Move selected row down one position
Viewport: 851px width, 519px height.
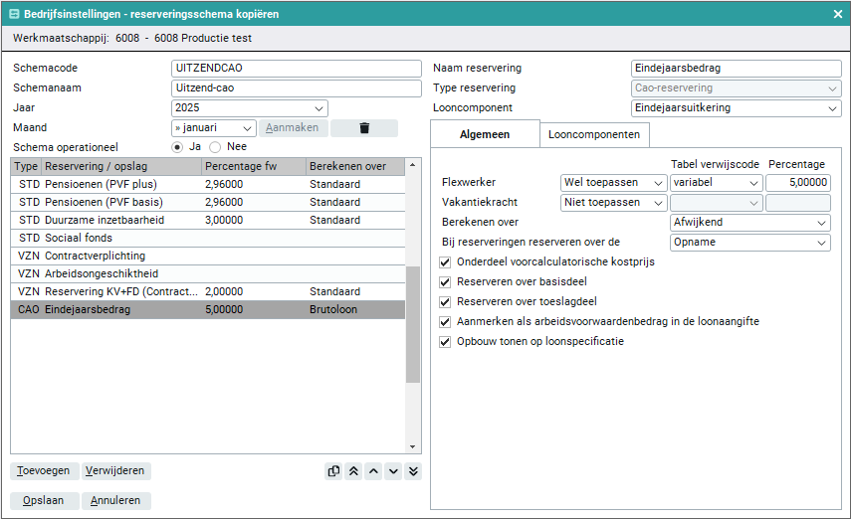(393, 471)
